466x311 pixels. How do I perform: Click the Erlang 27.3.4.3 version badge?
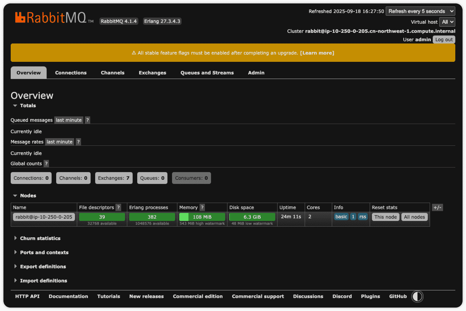click(162, 21)
